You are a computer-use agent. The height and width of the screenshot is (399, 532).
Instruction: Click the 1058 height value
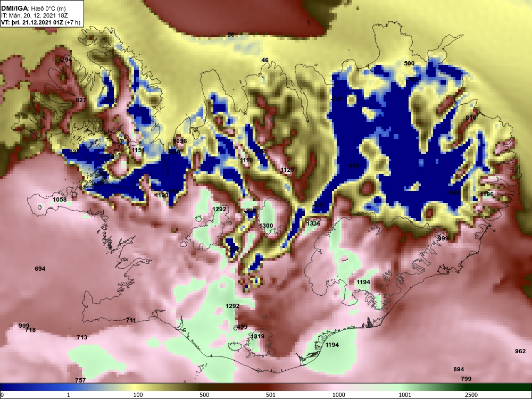click(x=60, y=199)
